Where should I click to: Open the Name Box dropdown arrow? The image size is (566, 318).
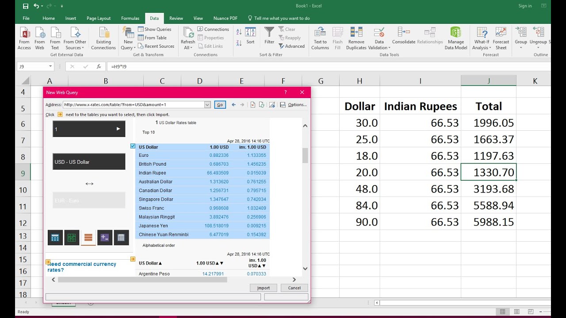(x=50, y=67)
